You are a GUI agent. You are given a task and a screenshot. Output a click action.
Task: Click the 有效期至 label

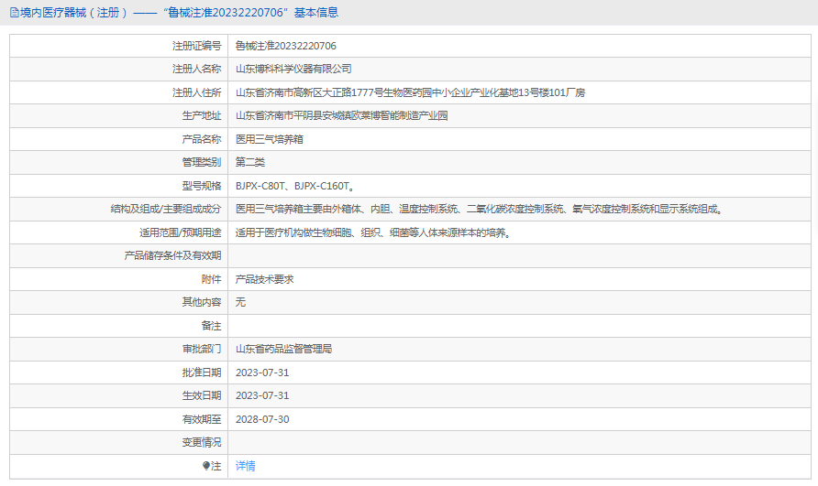pyautogui.click(x=202, y=419)
